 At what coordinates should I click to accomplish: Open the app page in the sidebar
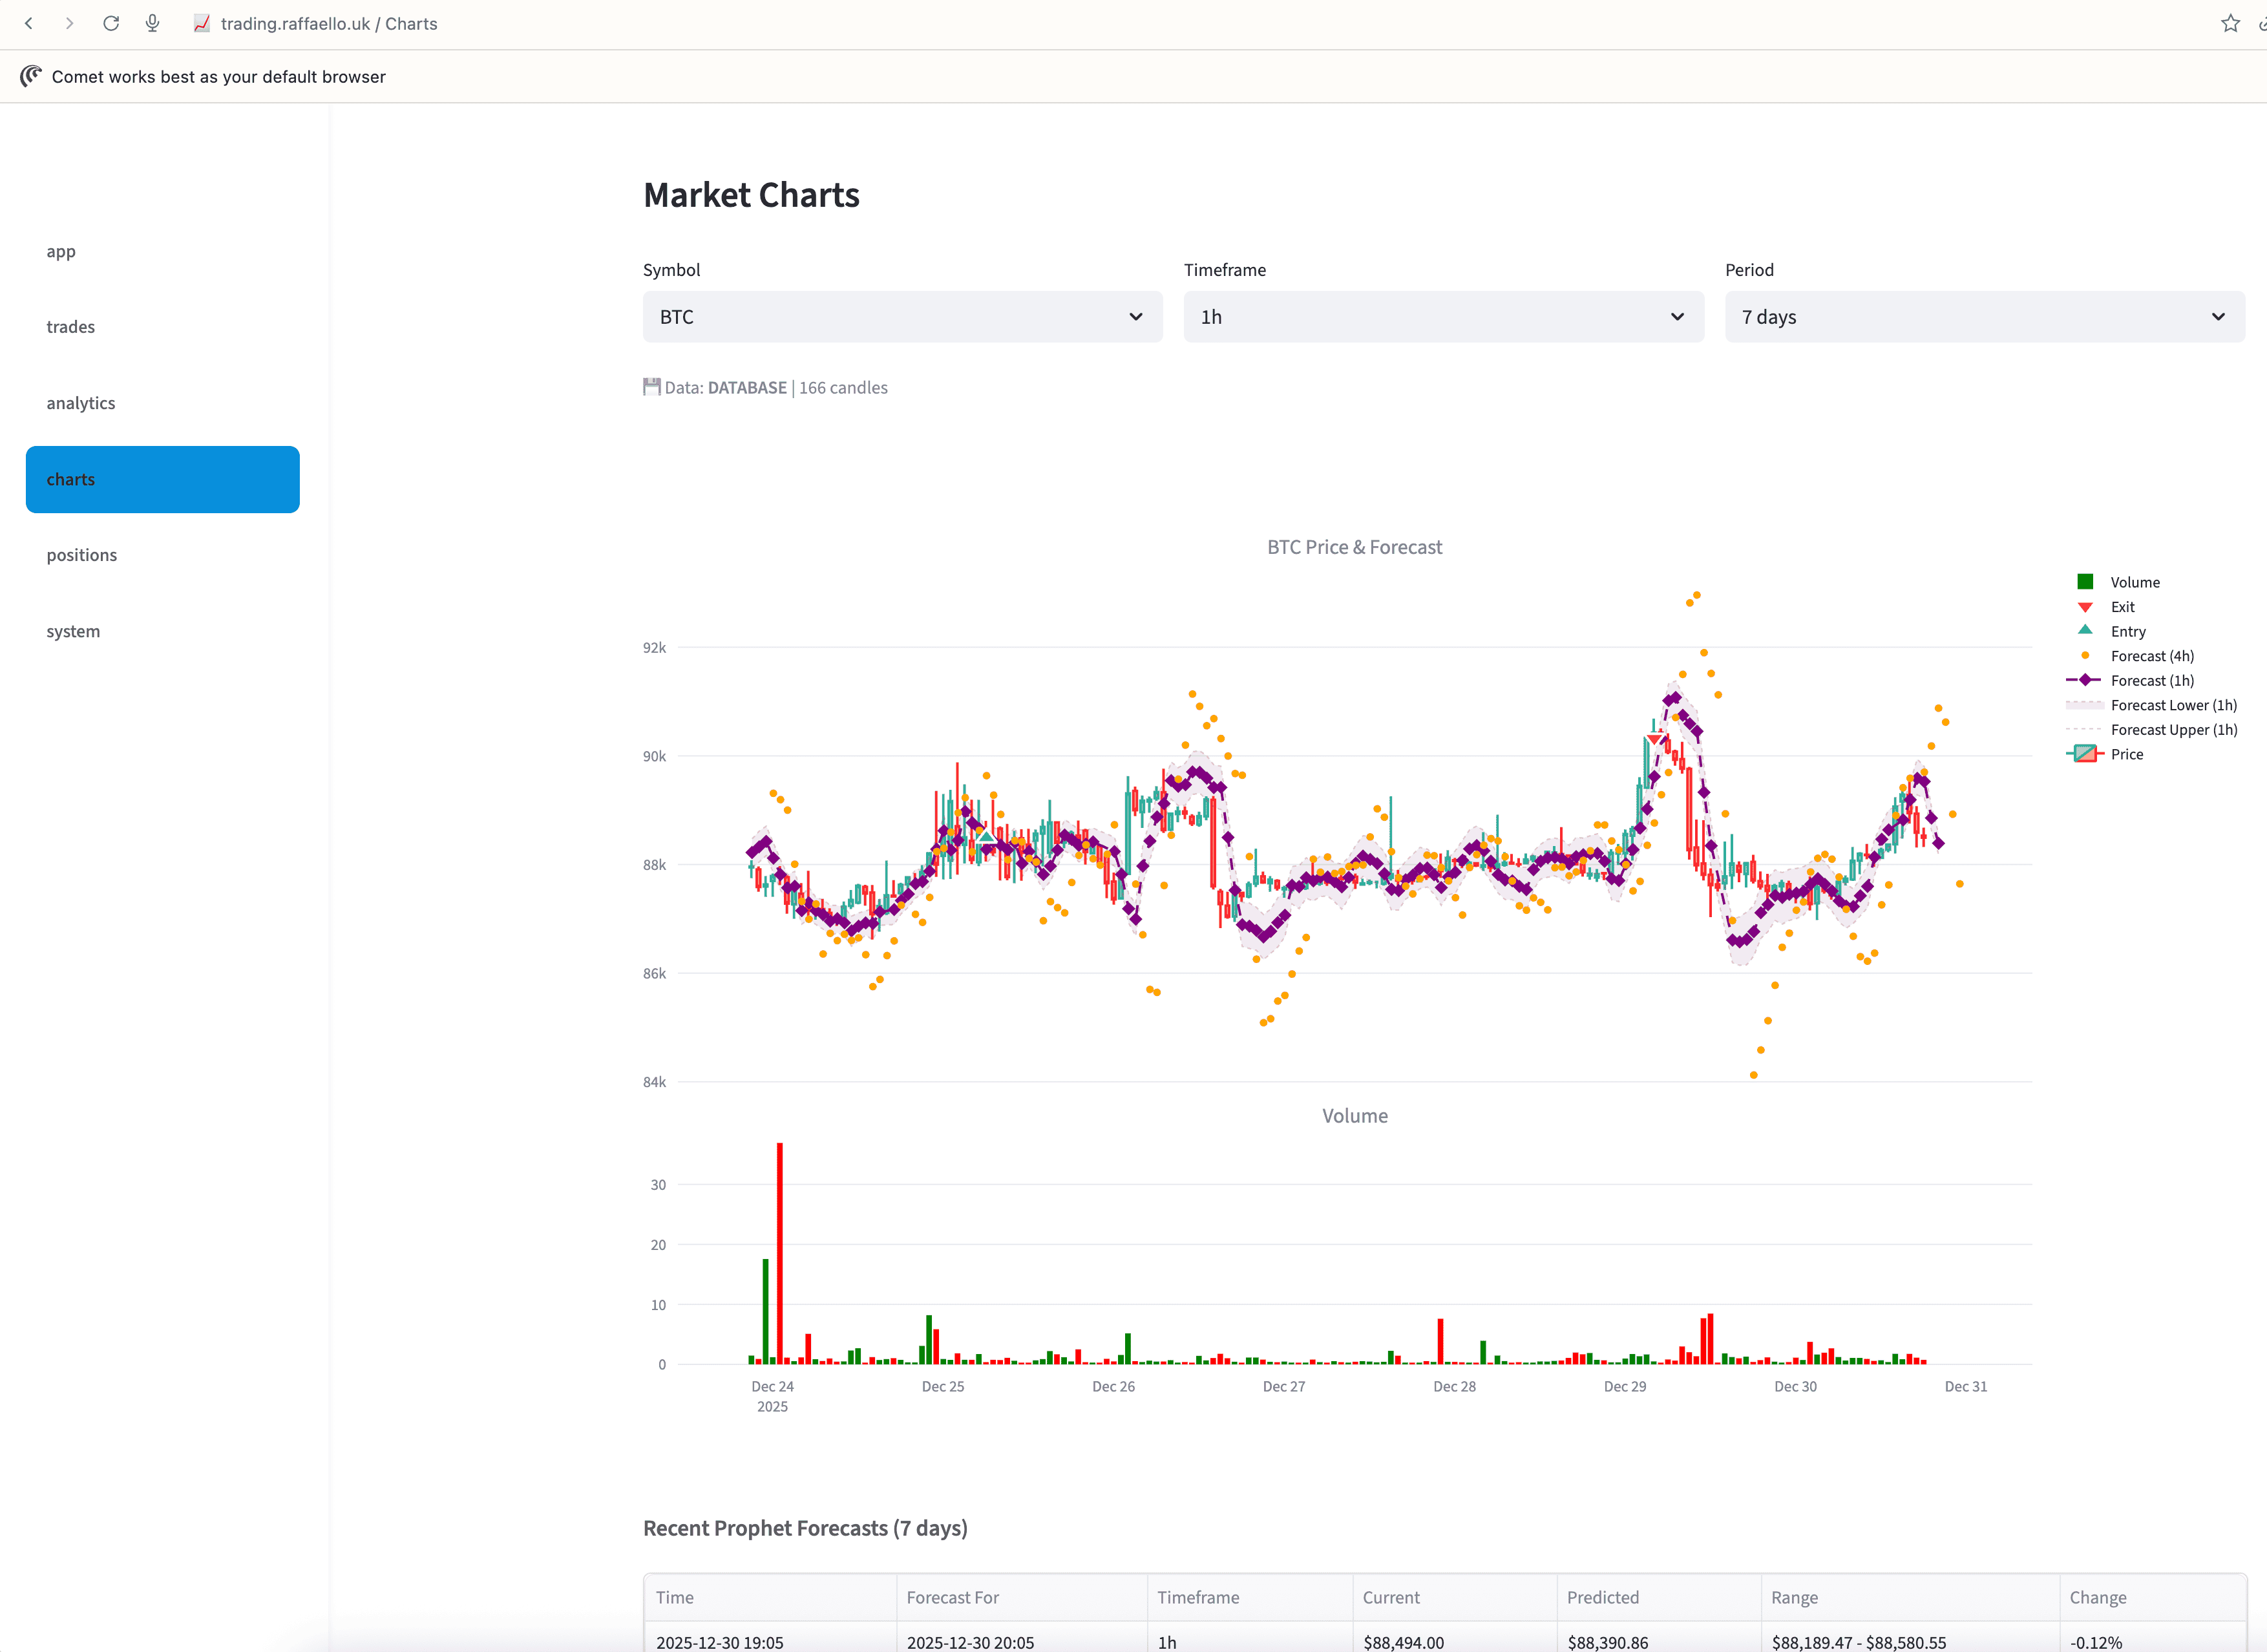tap(163, 251)
